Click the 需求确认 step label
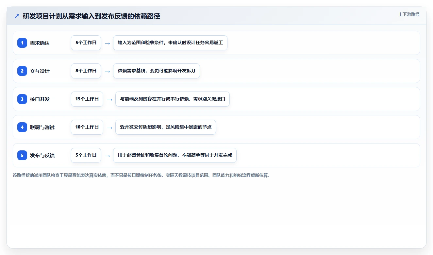The image size is (433, 255). 40,43
